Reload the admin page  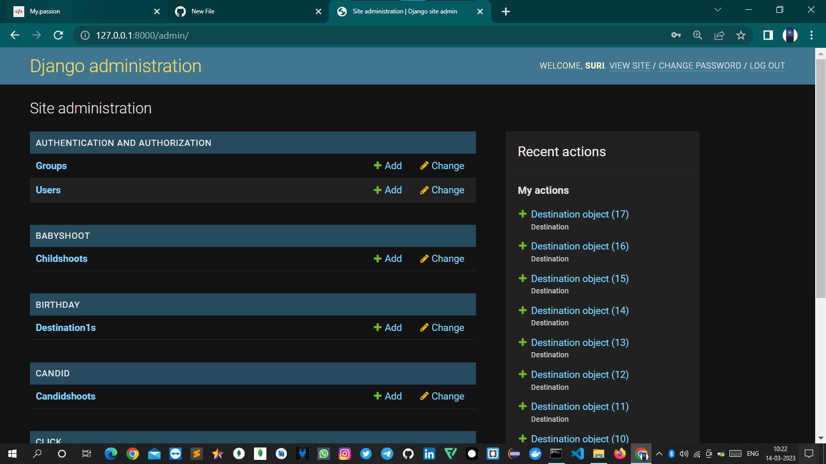click(x=58, y=35)
